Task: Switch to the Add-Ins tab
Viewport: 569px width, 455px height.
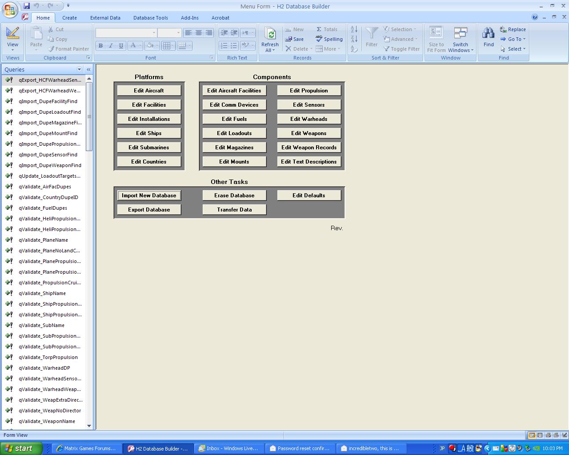Action: 190,18
